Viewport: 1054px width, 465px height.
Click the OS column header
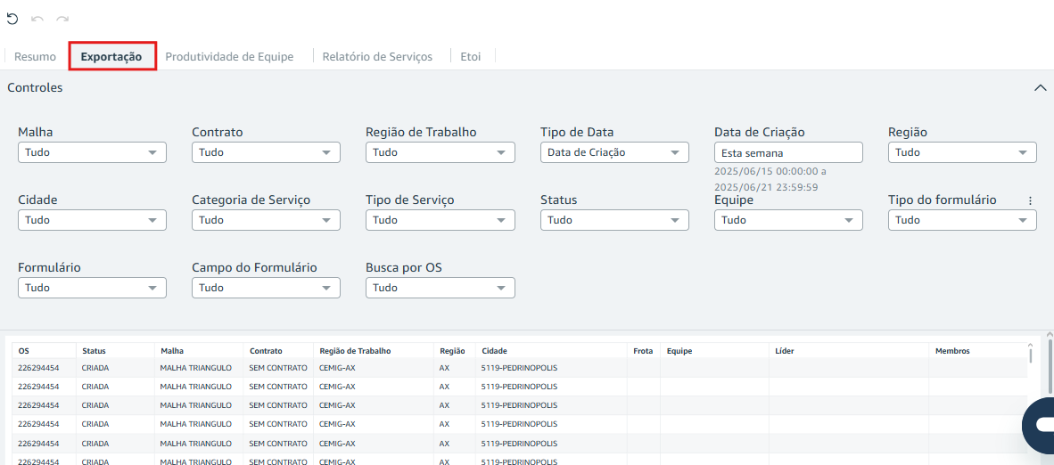(x=24, y=351)
